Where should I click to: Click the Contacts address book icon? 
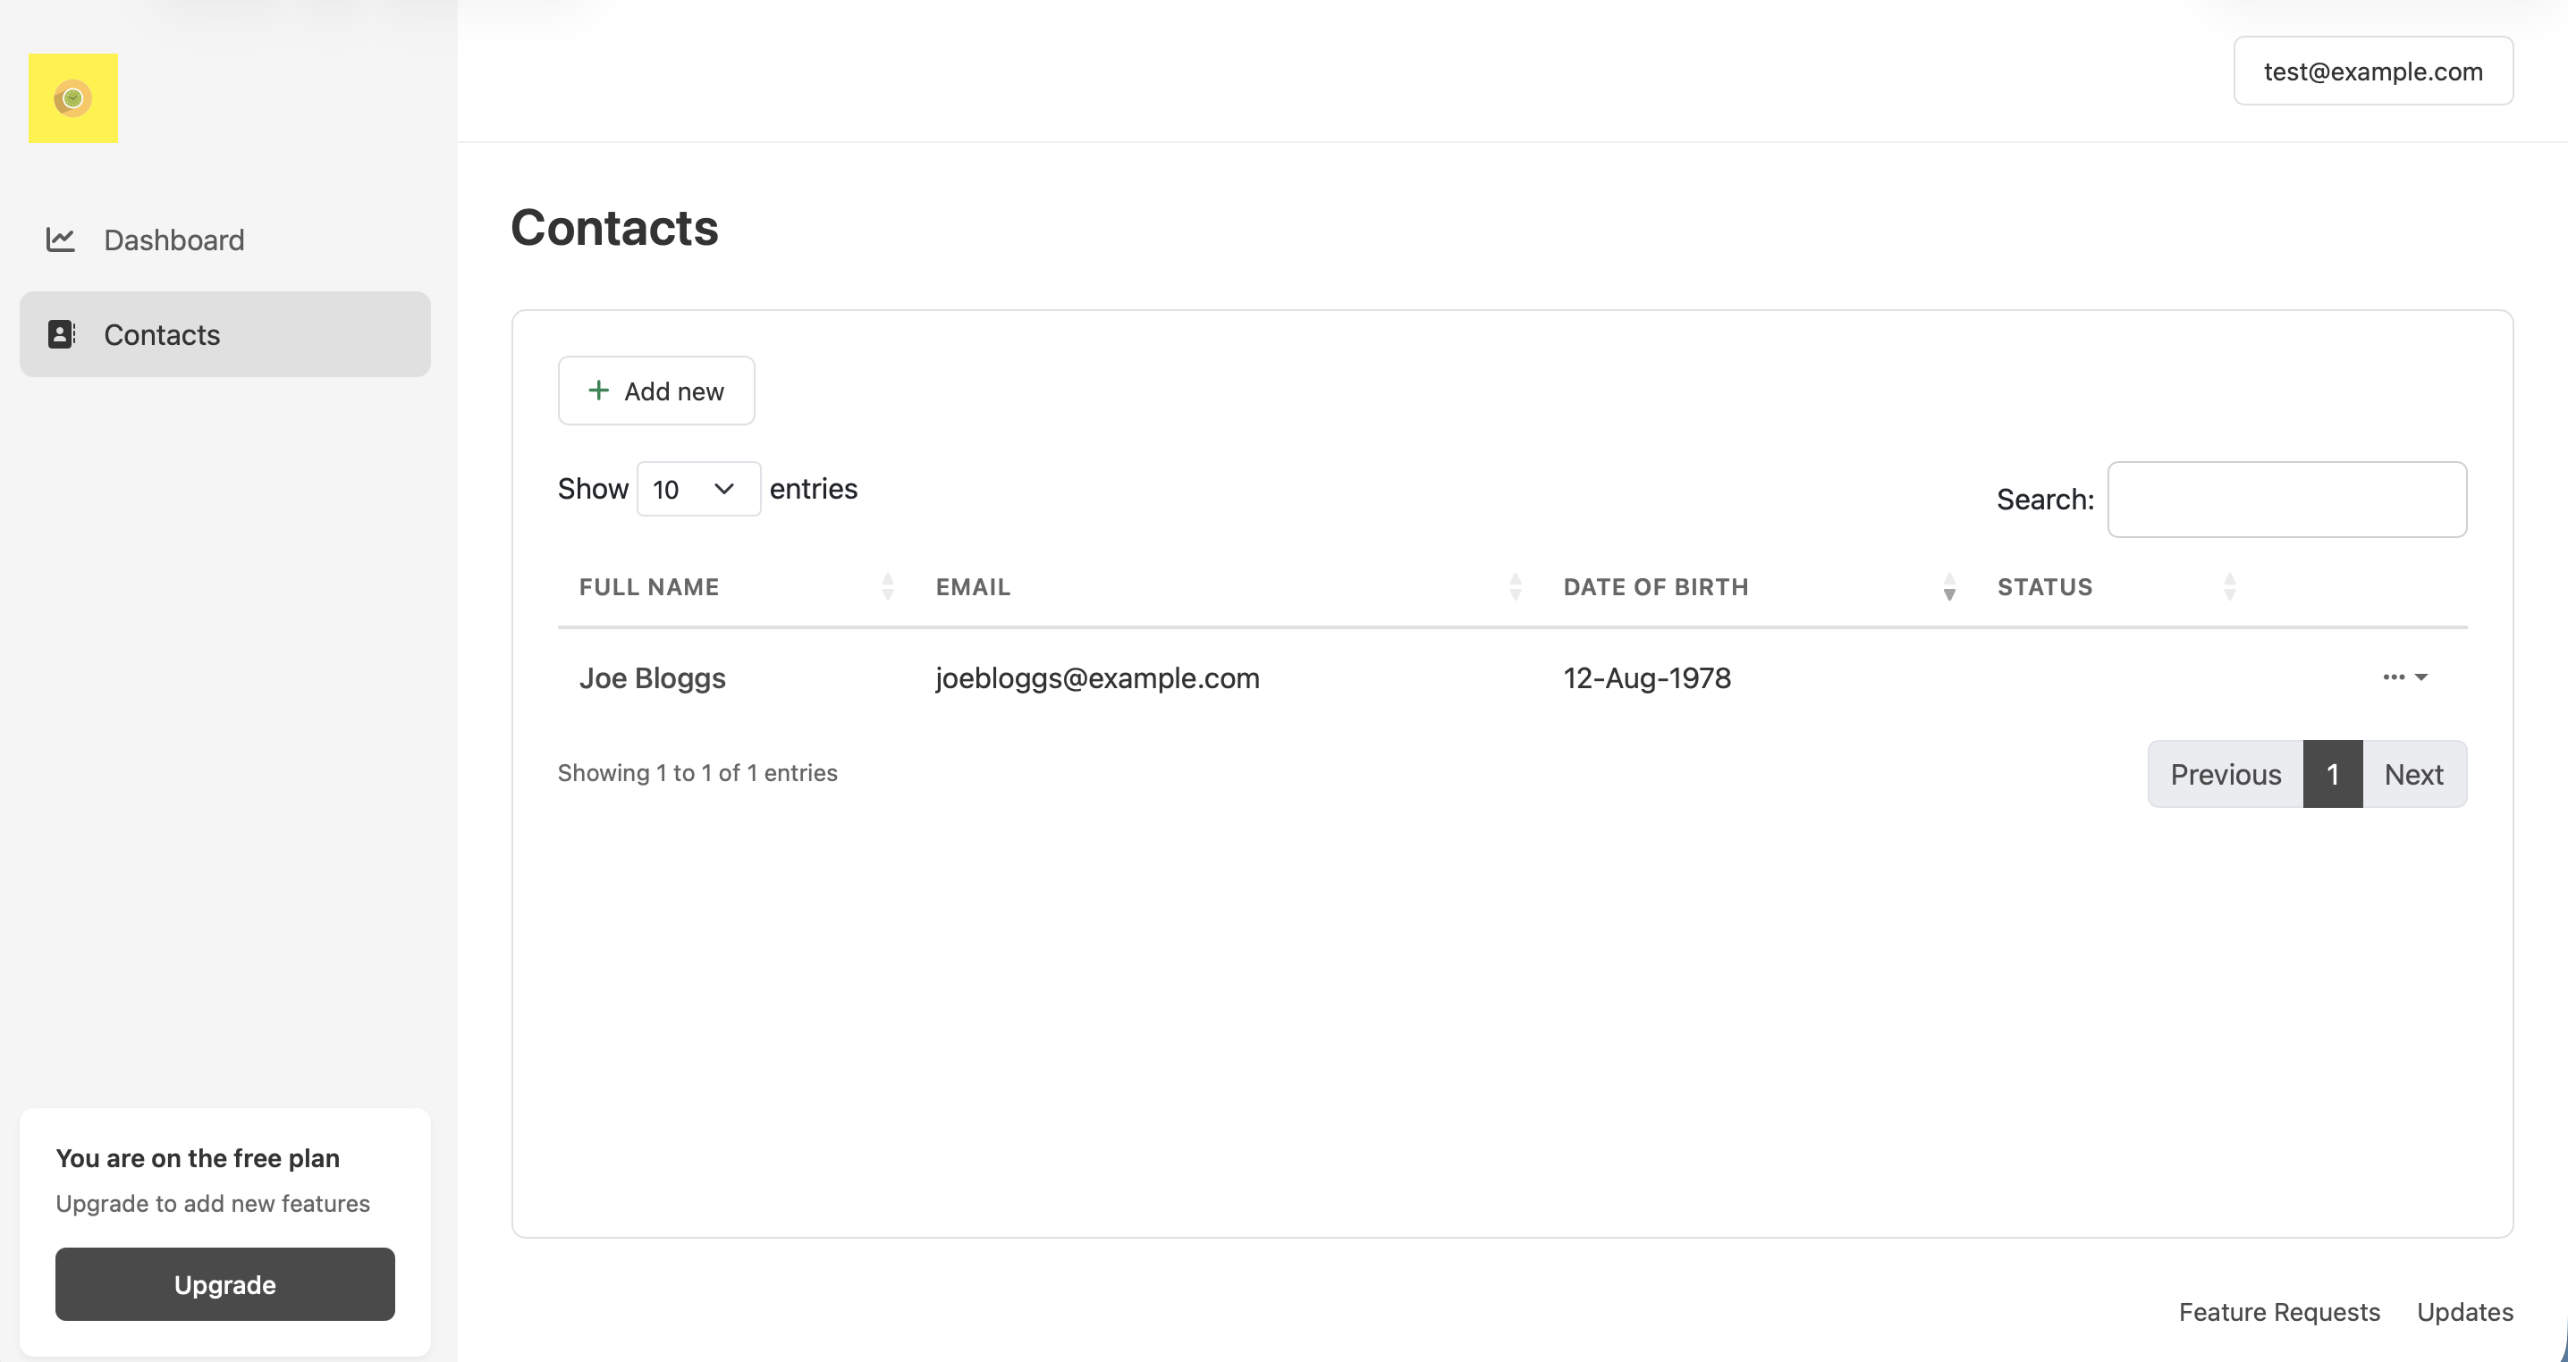61,333
